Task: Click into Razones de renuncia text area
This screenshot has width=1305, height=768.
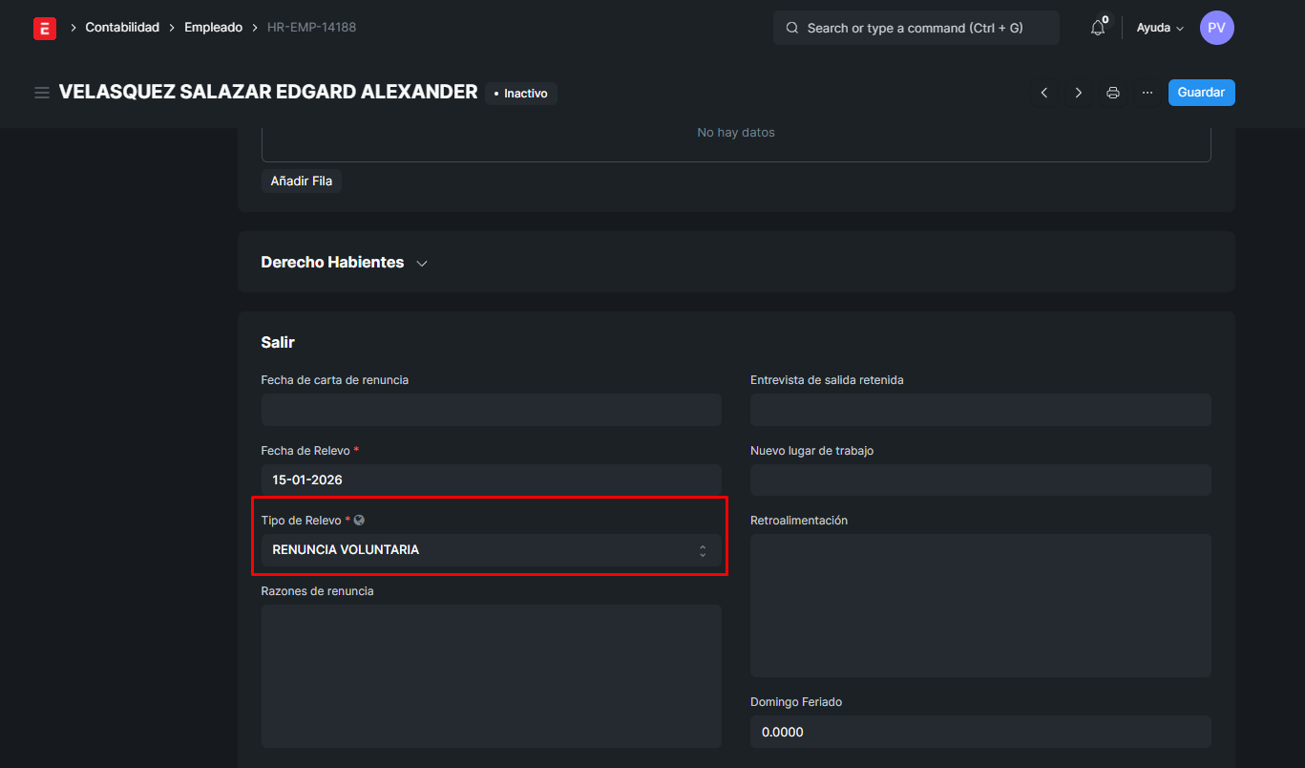Action: pyautogui.click(x=491, y=675)
